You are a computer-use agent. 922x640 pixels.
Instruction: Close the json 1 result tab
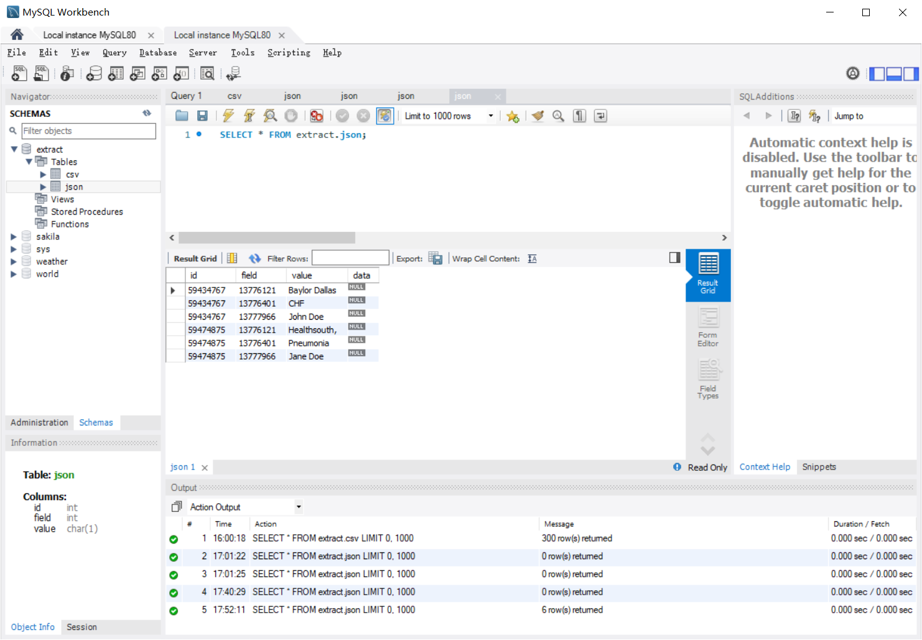205,468
